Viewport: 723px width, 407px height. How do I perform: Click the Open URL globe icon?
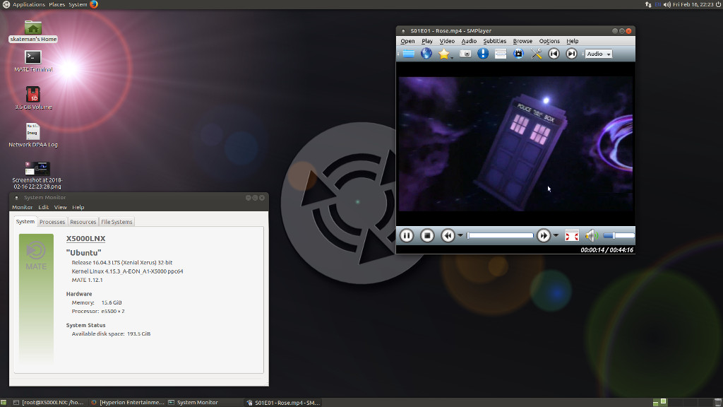426,54
